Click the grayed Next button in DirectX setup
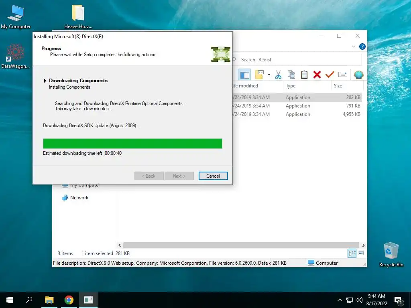 point(179,176)
